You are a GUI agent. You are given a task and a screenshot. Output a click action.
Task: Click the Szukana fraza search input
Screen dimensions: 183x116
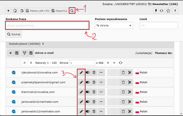click(47, 26)
